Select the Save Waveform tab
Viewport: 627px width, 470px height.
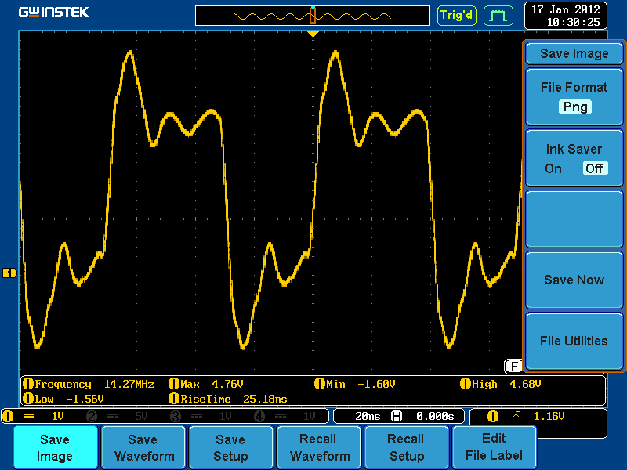[143, 447]
